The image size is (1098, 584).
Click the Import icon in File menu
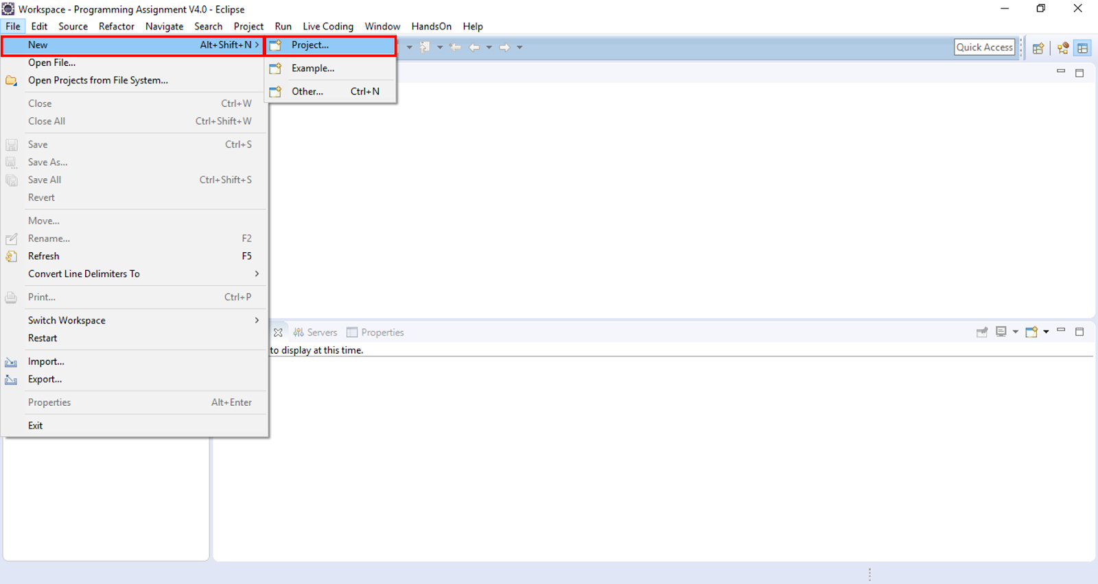(x=11, y=362)
